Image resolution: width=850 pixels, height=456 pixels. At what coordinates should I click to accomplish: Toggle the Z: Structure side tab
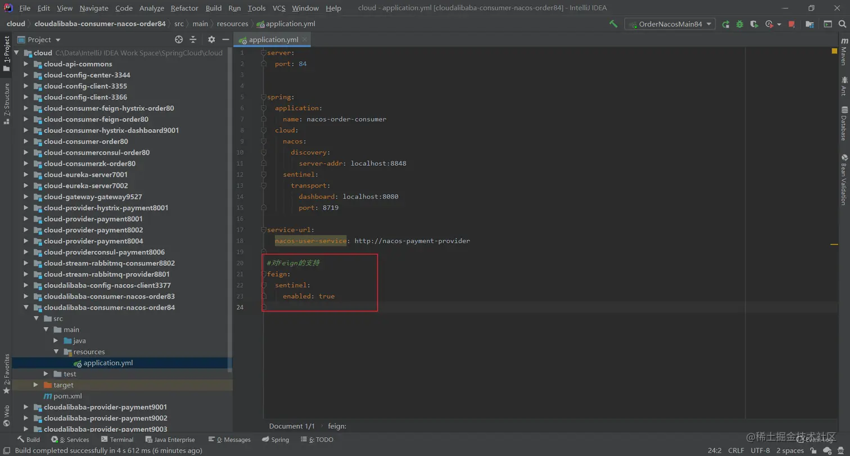click(x=6, y=103)
